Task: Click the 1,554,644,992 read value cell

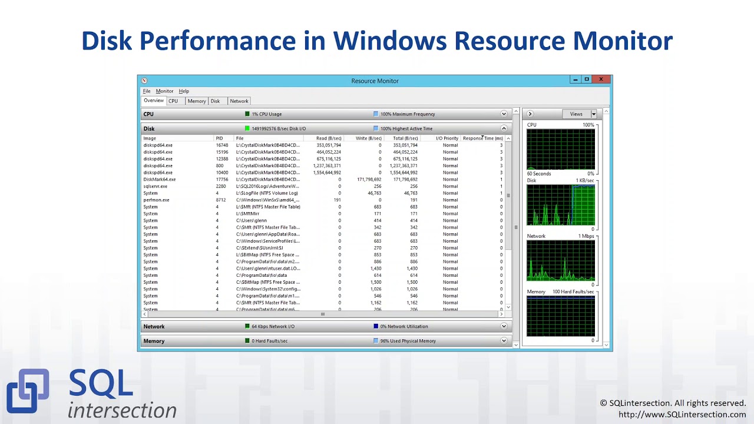Action: click(328, 173)
